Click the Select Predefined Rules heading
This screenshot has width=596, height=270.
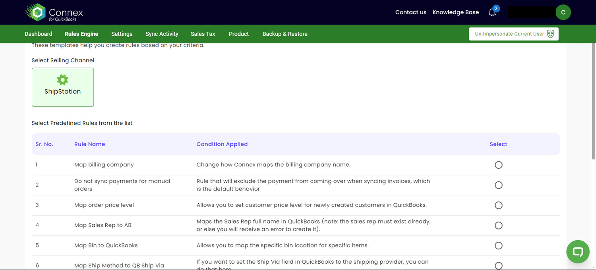[82, 123]
